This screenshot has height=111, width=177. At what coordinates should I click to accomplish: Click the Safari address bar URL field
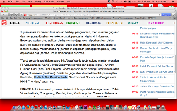click(93, 15)
